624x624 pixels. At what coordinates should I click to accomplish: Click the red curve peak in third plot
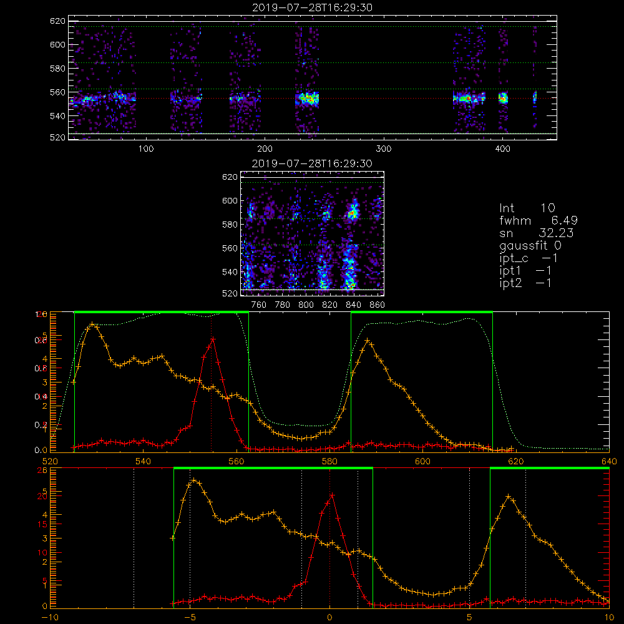click(213, 339)
